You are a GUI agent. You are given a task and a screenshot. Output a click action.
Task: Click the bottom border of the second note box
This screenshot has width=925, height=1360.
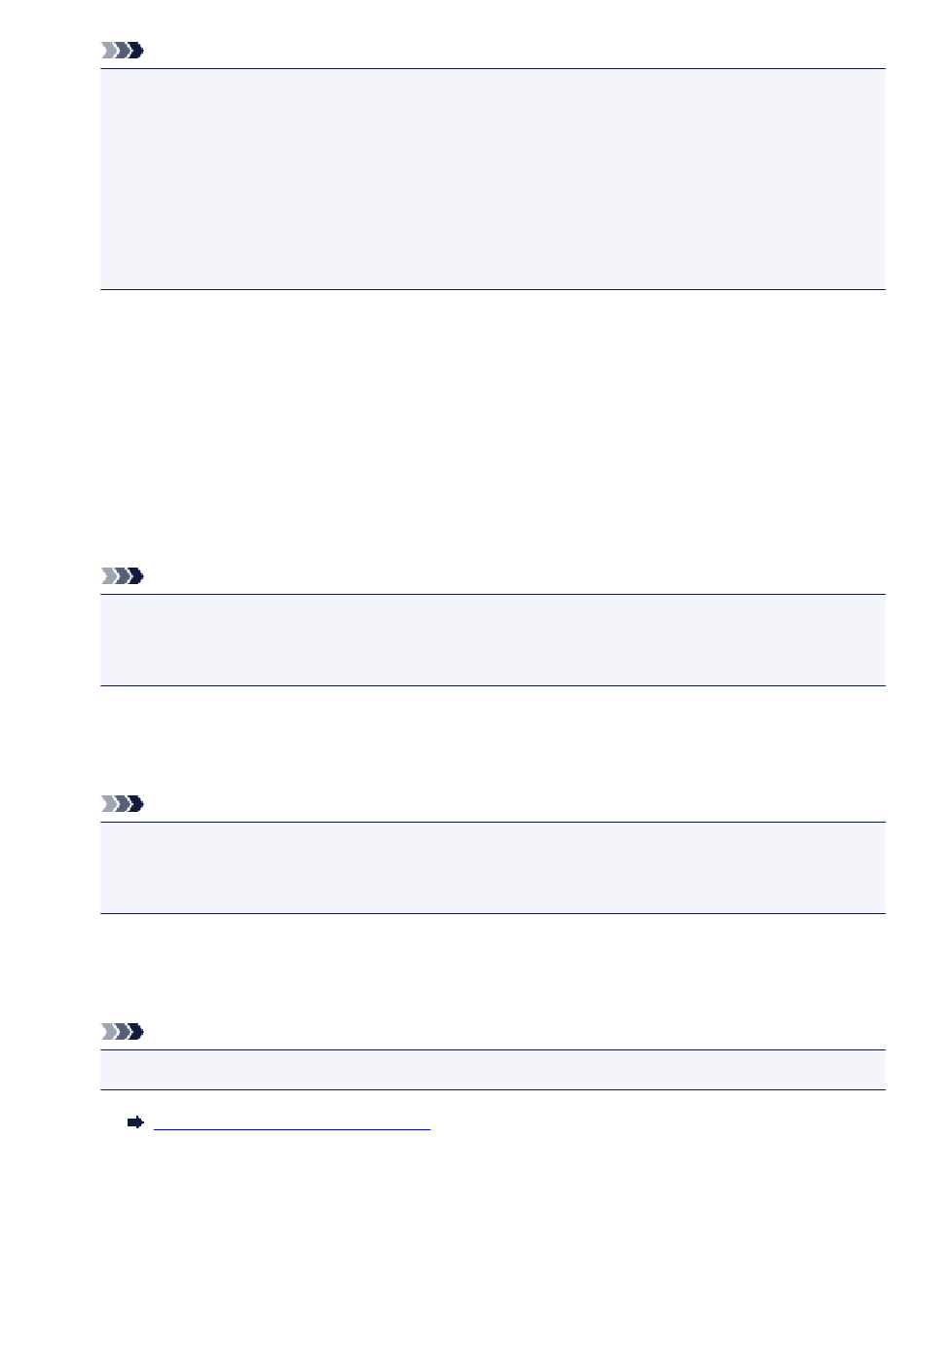click(493, 686)
